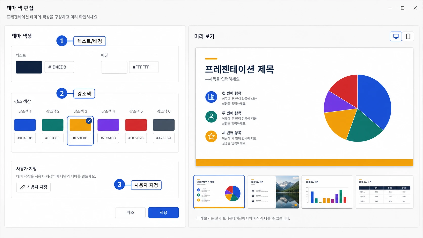Click the pencil icon on 사용자 지정 button
This screenshot has width=423, height=238.
click(23, 187)
